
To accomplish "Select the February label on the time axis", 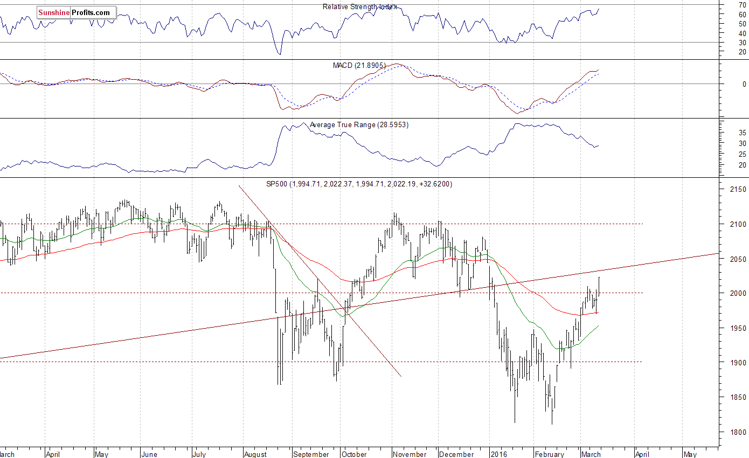I will pyautogui.click(x=550, y=454).
